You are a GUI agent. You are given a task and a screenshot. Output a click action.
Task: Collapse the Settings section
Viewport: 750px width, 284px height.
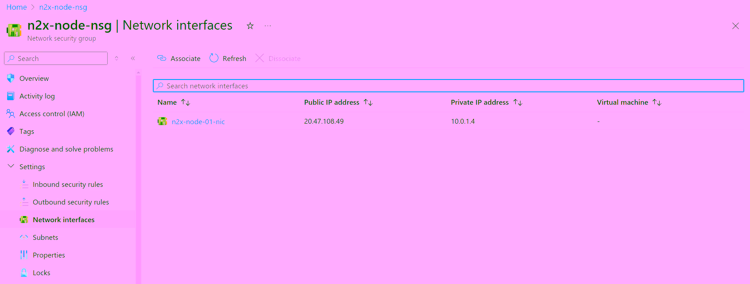coord(11,167)
